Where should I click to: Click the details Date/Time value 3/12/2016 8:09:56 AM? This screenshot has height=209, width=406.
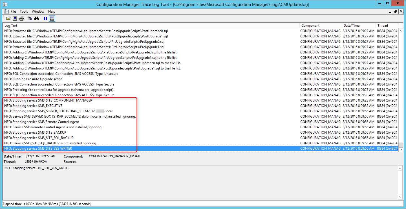40,156
